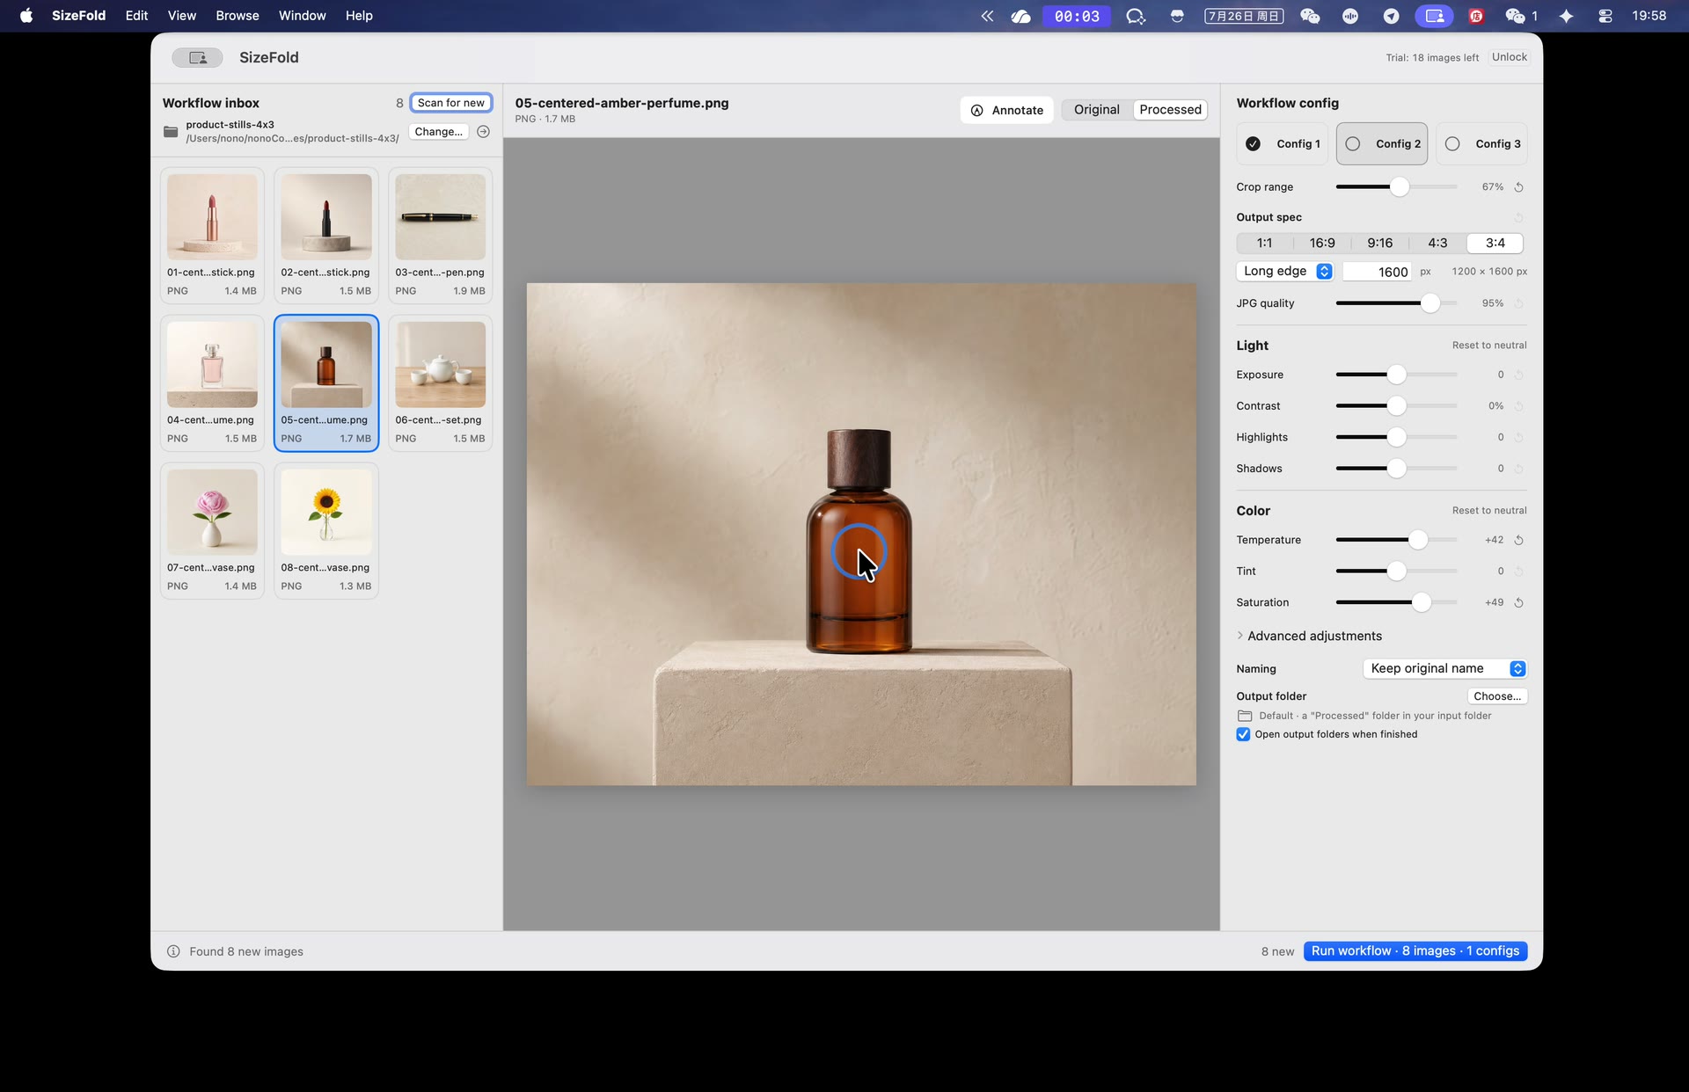Reveal the folder via the circled arrow icon
This screenshot has width=1689, height=1092.
pos(483,132)
